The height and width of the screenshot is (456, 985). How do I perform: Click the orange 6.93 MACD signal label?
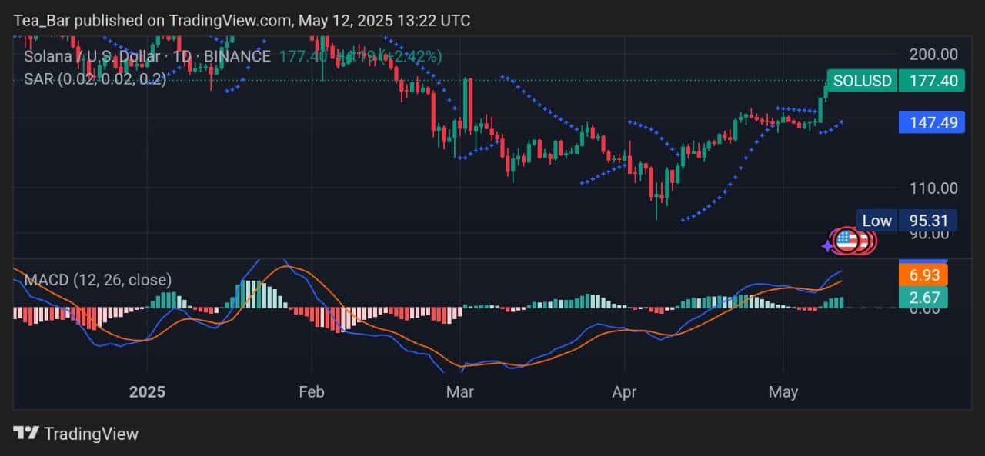(923, 275)
